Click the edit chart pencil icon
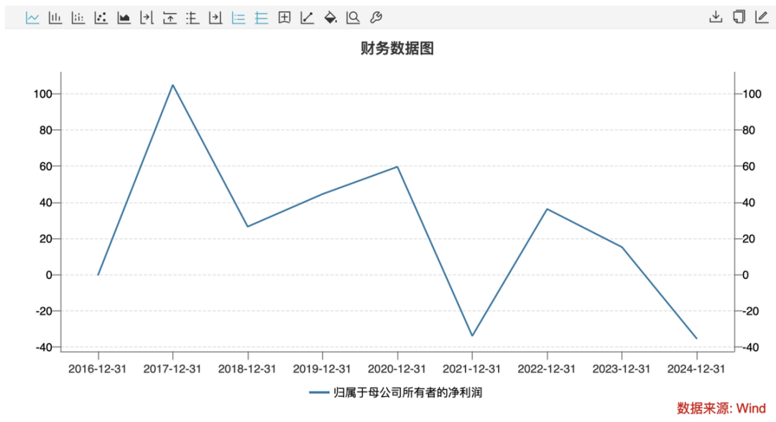 tap(762, 17)
